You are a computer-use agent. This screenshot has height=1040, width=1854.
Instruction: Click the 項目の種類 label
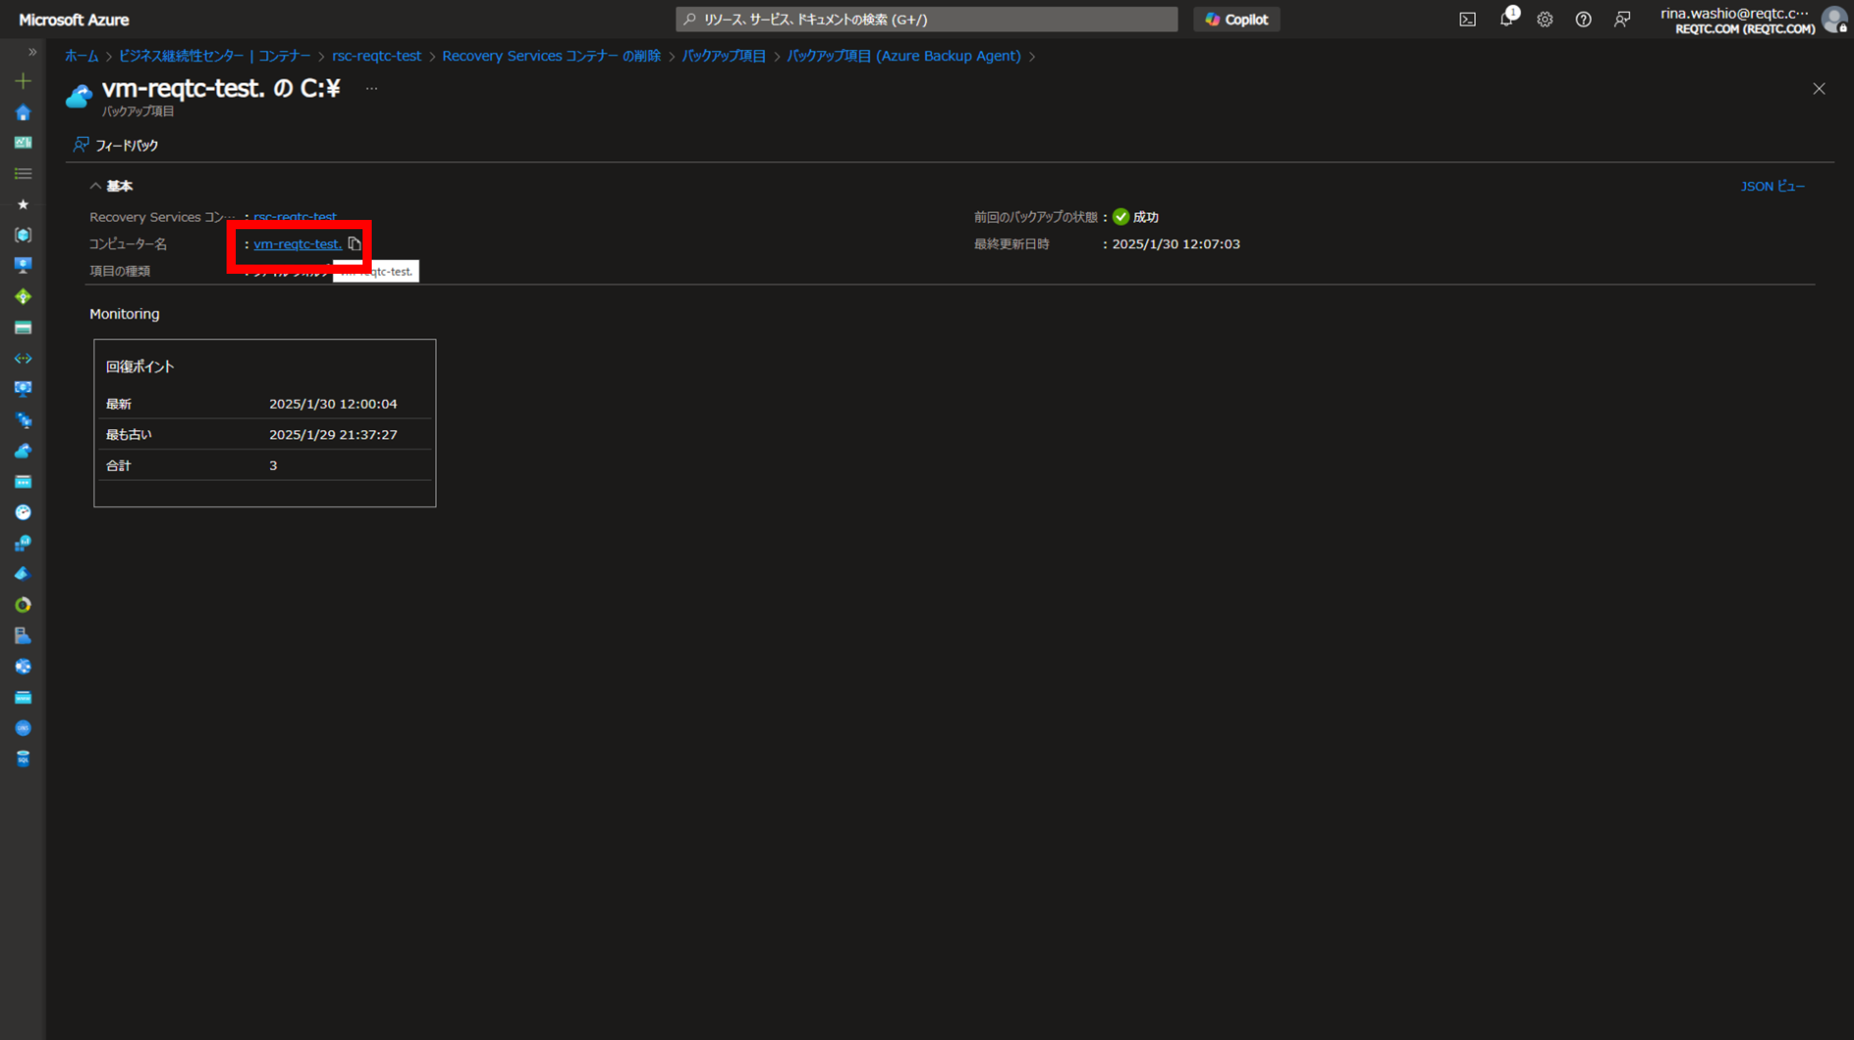(x=120, y=271)
